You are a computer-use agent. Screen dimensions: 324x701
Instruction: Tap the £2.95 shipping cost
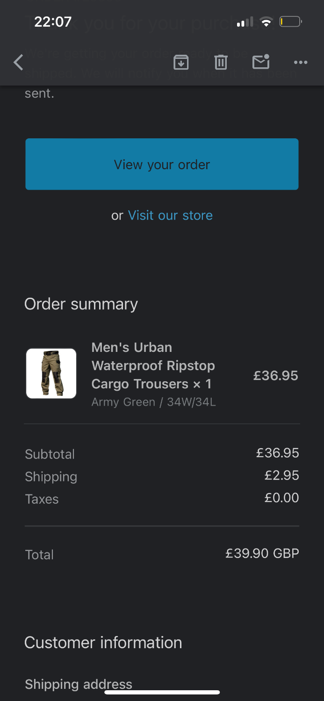click(281, 475)
